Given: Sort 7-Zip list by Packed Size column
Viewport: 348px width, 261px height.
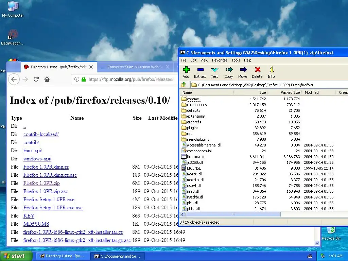Looking at the screenshot, I should point(284,92).
